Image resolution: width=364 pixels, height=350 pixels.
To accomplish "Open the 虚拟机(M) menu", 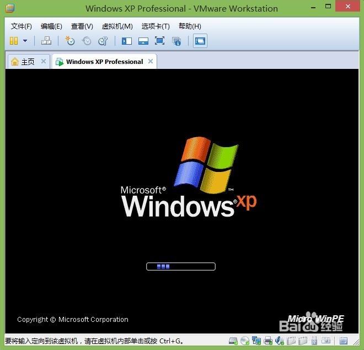I will coord(117,26).
